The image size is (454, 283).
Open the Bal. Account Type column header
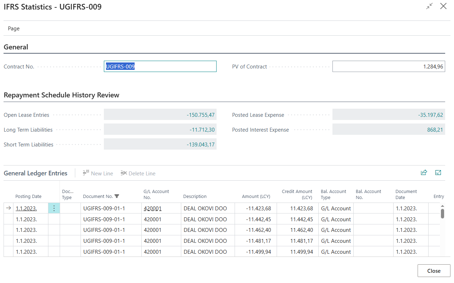[x=334, y=194]
